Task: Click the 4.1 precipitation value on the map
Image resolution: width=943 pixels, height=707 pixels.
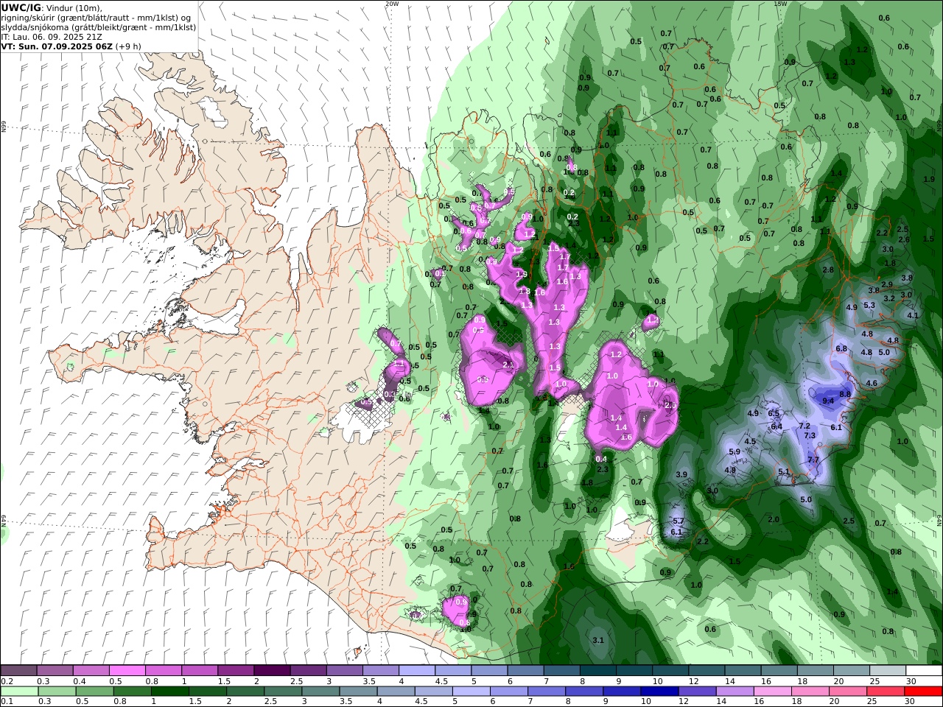Action: pyautogui.click(x=913, y=315)
